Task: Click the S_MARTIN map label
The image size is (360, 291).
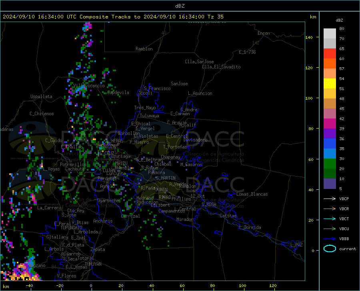Action: click(x=166, y=178)
